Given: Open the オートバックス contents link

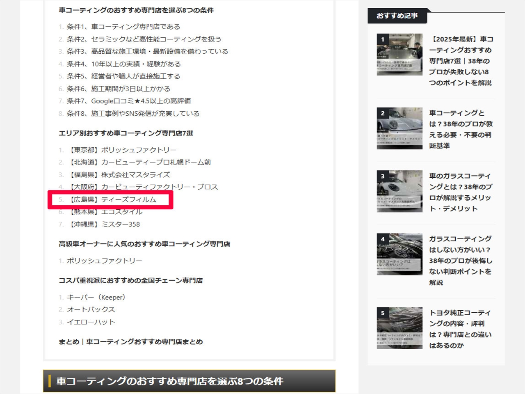Looking at the screenshot, I should [91, 309].
